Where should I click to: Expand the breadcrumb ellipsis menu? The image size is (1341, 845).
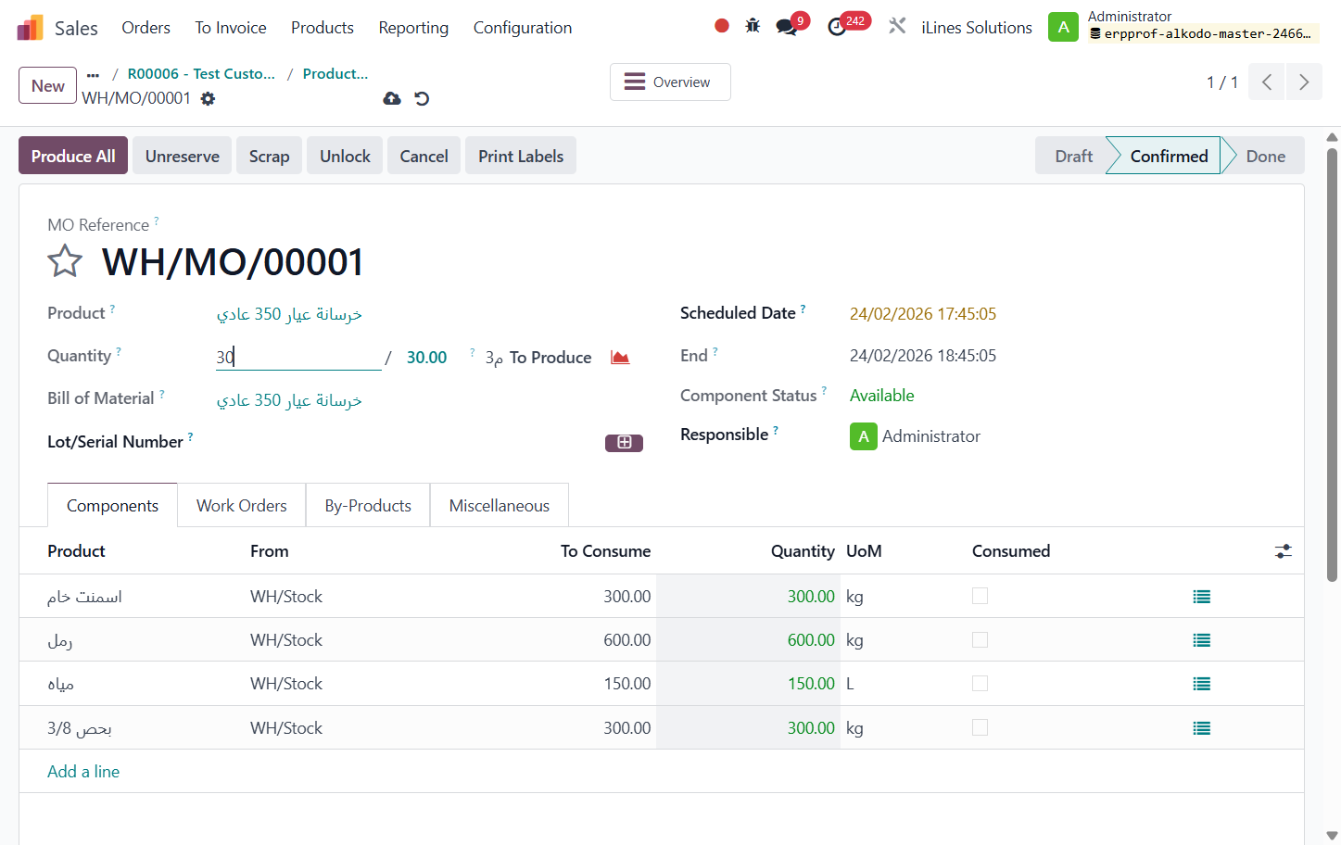coord(93,74)
